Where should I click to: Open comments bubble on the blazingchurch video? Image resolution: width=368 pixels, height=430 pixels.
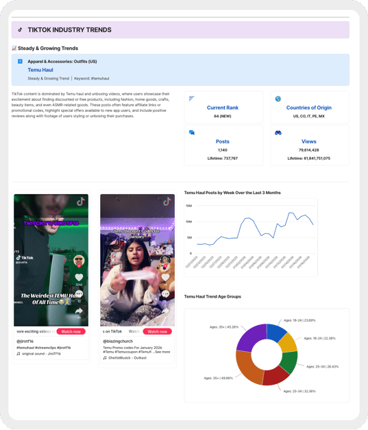click(165, 294)
